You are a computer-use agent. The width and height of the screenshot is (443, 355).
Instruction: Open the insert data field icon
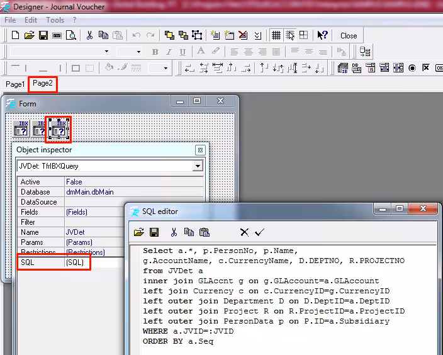[365, 52]
